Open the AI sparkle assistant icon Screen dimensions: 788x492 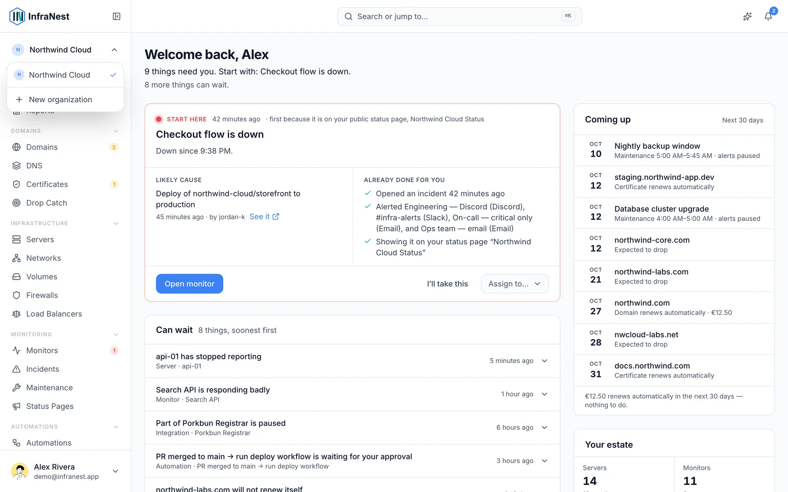click(x=747, y=16)
